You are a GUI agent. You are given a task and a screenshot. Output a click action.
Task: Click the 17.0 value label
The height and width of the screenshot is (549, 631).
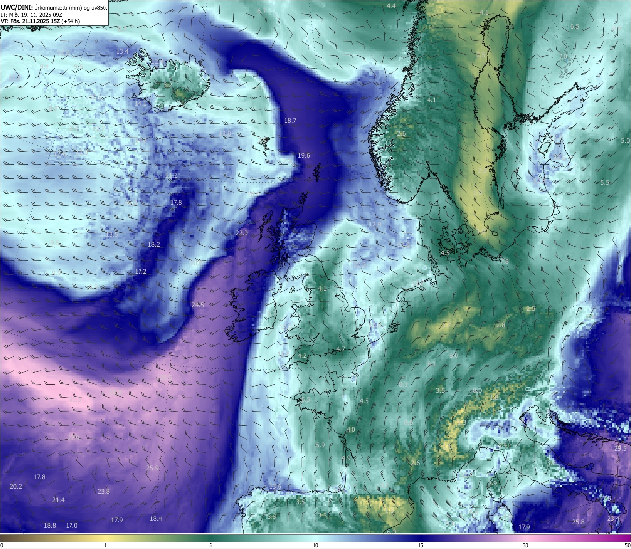[x=71, y=526]
